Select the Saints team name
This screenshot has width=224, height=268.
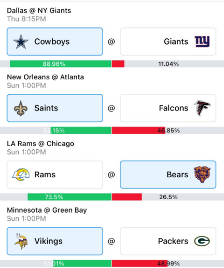click(46, 108)
